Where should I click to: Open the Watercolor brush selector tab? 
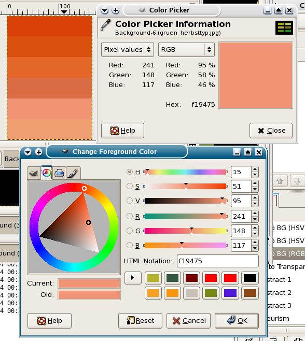(x=73, y=173)
